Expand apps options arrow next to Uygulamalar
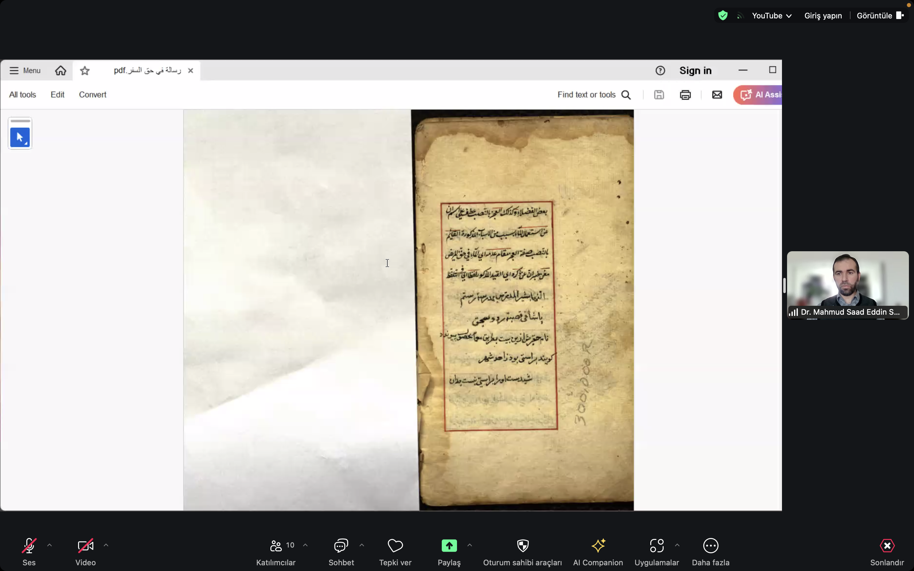The width and height of the screenshot is (914, 571). pos(677,545)
